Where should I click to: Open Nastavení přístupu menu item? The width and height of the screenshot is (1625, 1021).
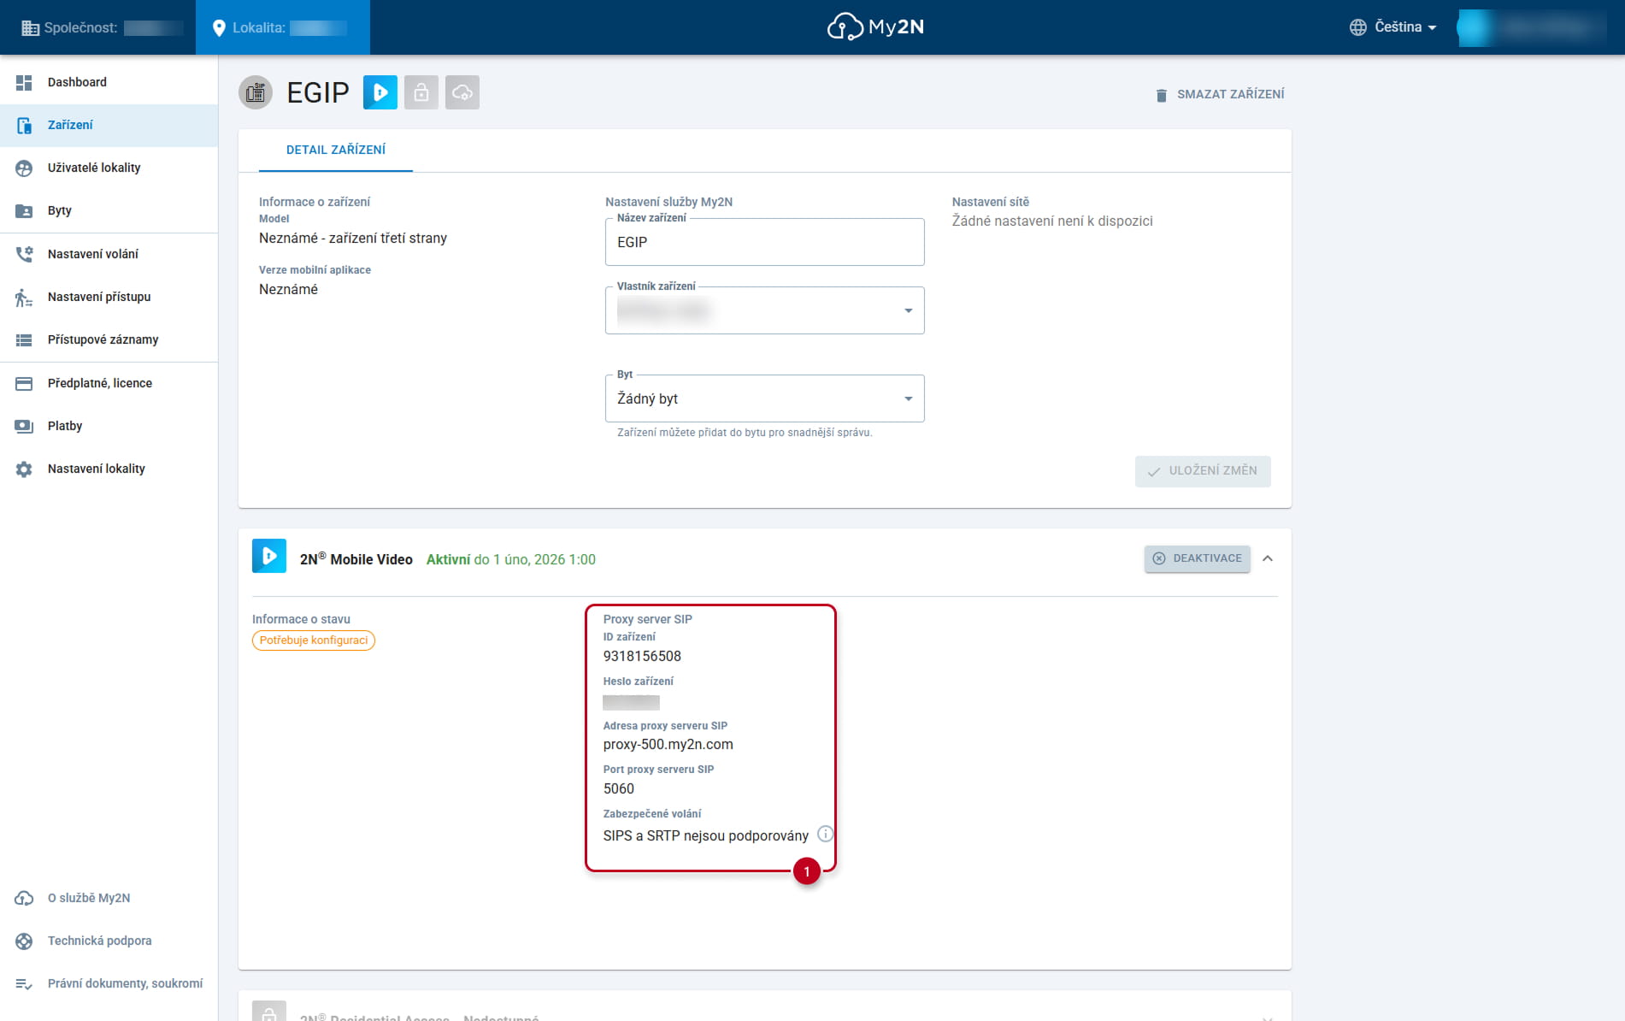tap(109, 297)
